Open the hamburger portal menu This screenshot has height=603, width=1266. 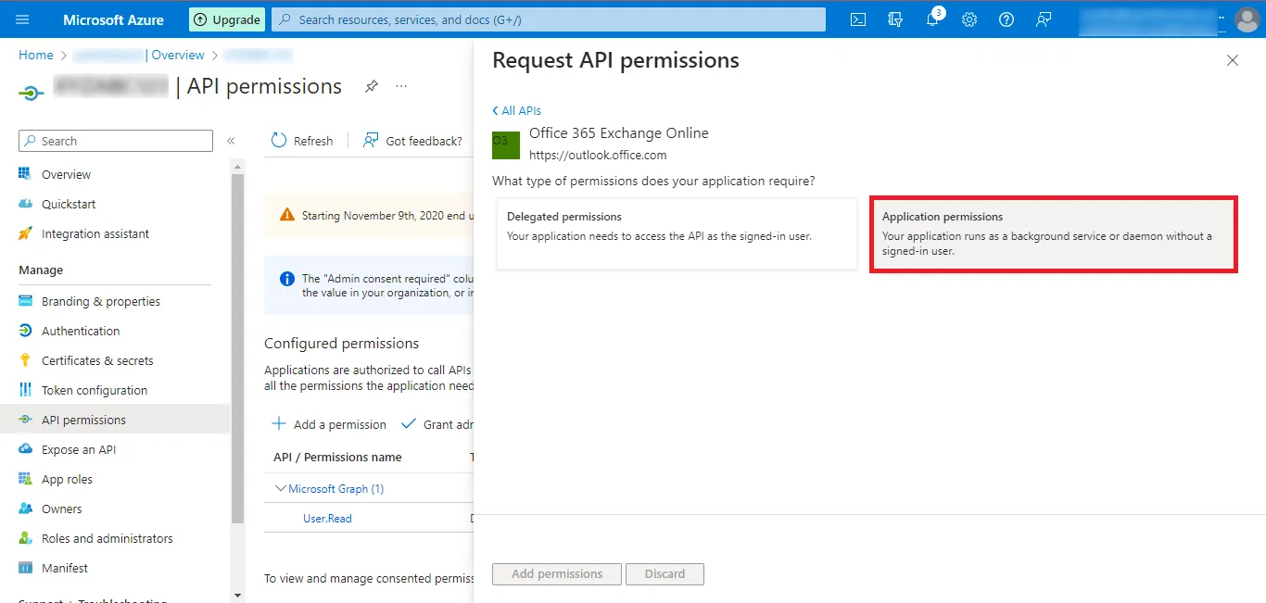(23, 19)
